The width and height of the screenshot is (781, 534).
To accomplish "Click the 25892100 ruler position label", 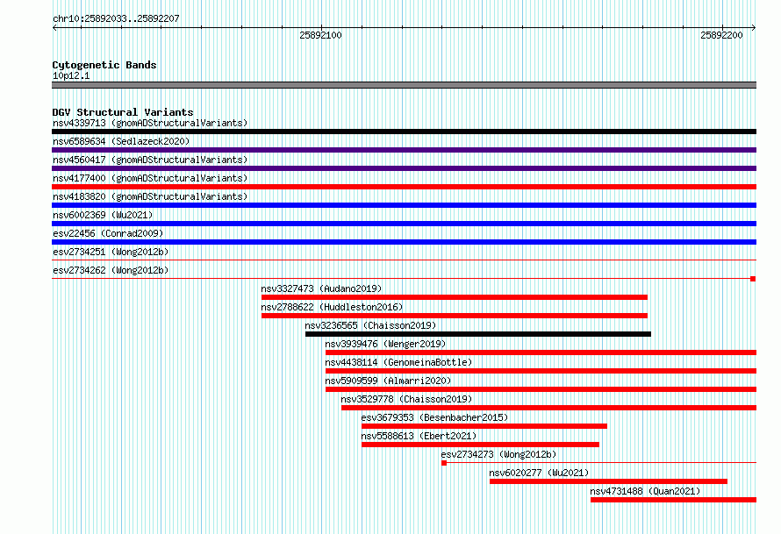I will click(x=320, y=35).
